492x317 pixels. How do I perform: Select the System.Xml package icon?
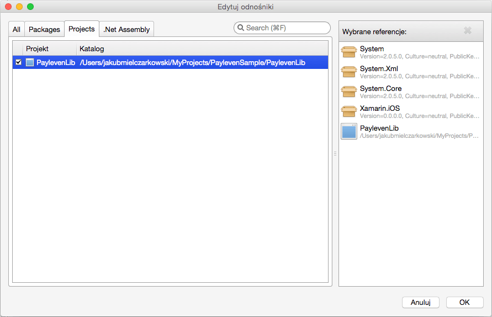pos(349,72)
